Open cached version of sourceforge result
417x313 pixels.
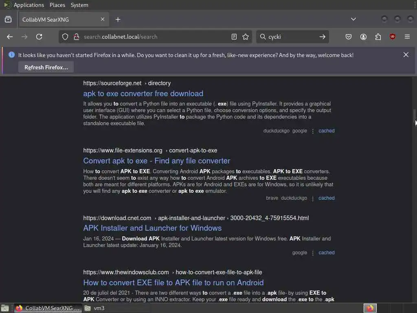tap(327, 131)
